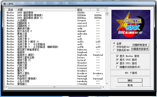Click the vertical scrollbar down arrow
Viewport: 157px width, 97px height.
pos(107,84)
